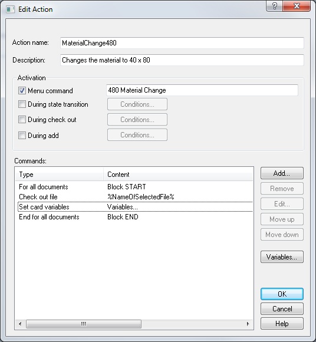316x342 pixels.
Task: Click the horizontal scrollbar left arrow
Action: [20, 324]
